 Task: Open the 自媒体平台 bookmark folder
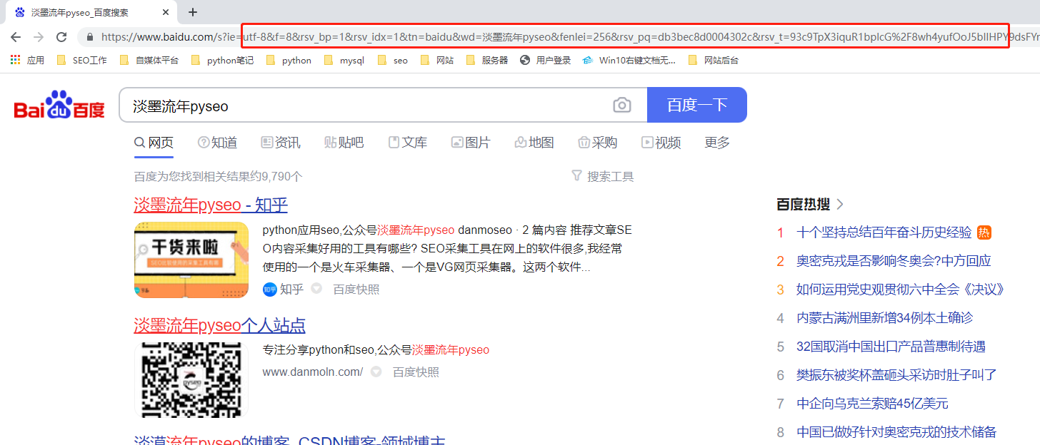tap(149, 61)
